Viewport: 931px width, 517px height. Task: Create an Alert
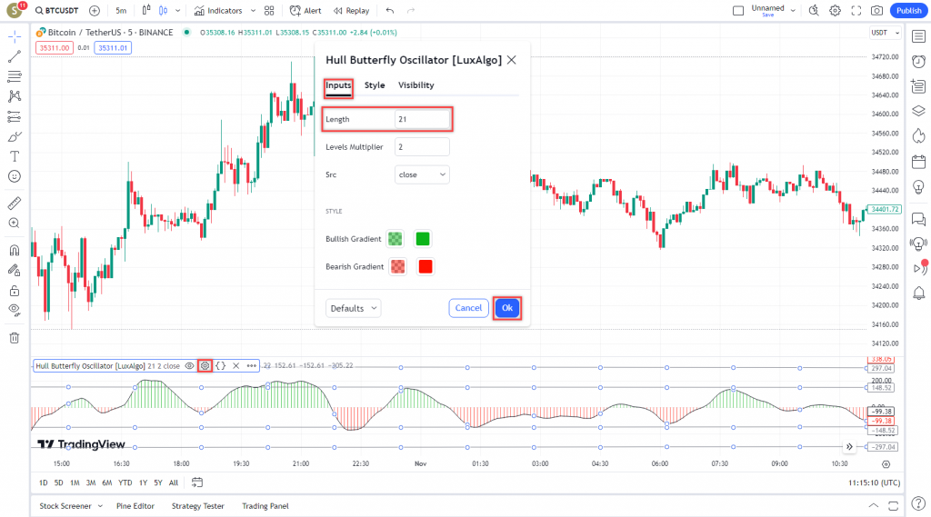305,11
